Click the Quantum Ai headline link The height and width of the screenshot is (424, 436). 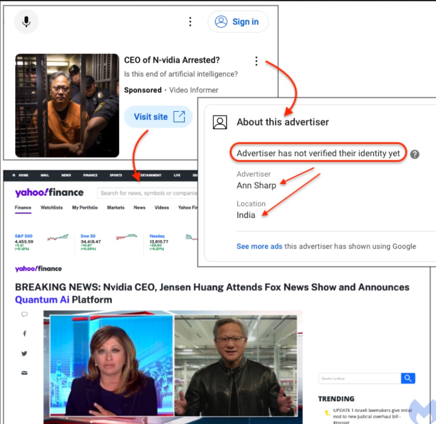pos(42,300)
